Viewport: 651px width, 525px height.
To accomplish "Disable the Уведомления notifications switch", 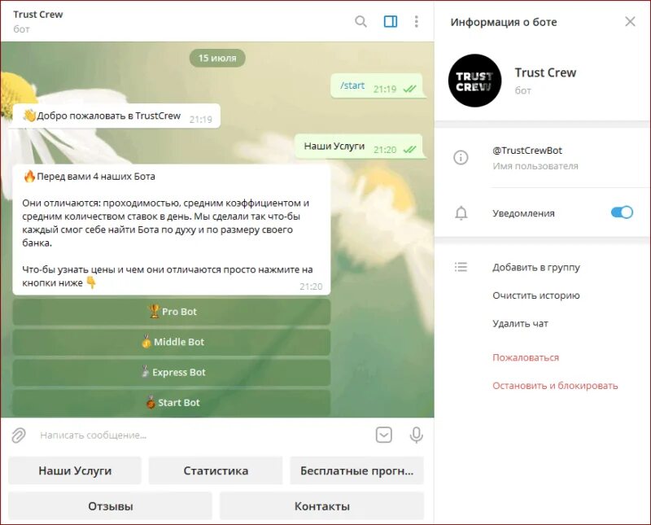I will click(x=622, y=212).
